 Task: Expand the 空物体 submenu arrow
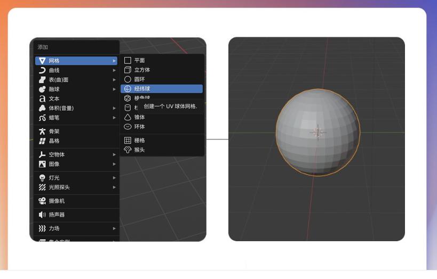(x=114, y=154)
